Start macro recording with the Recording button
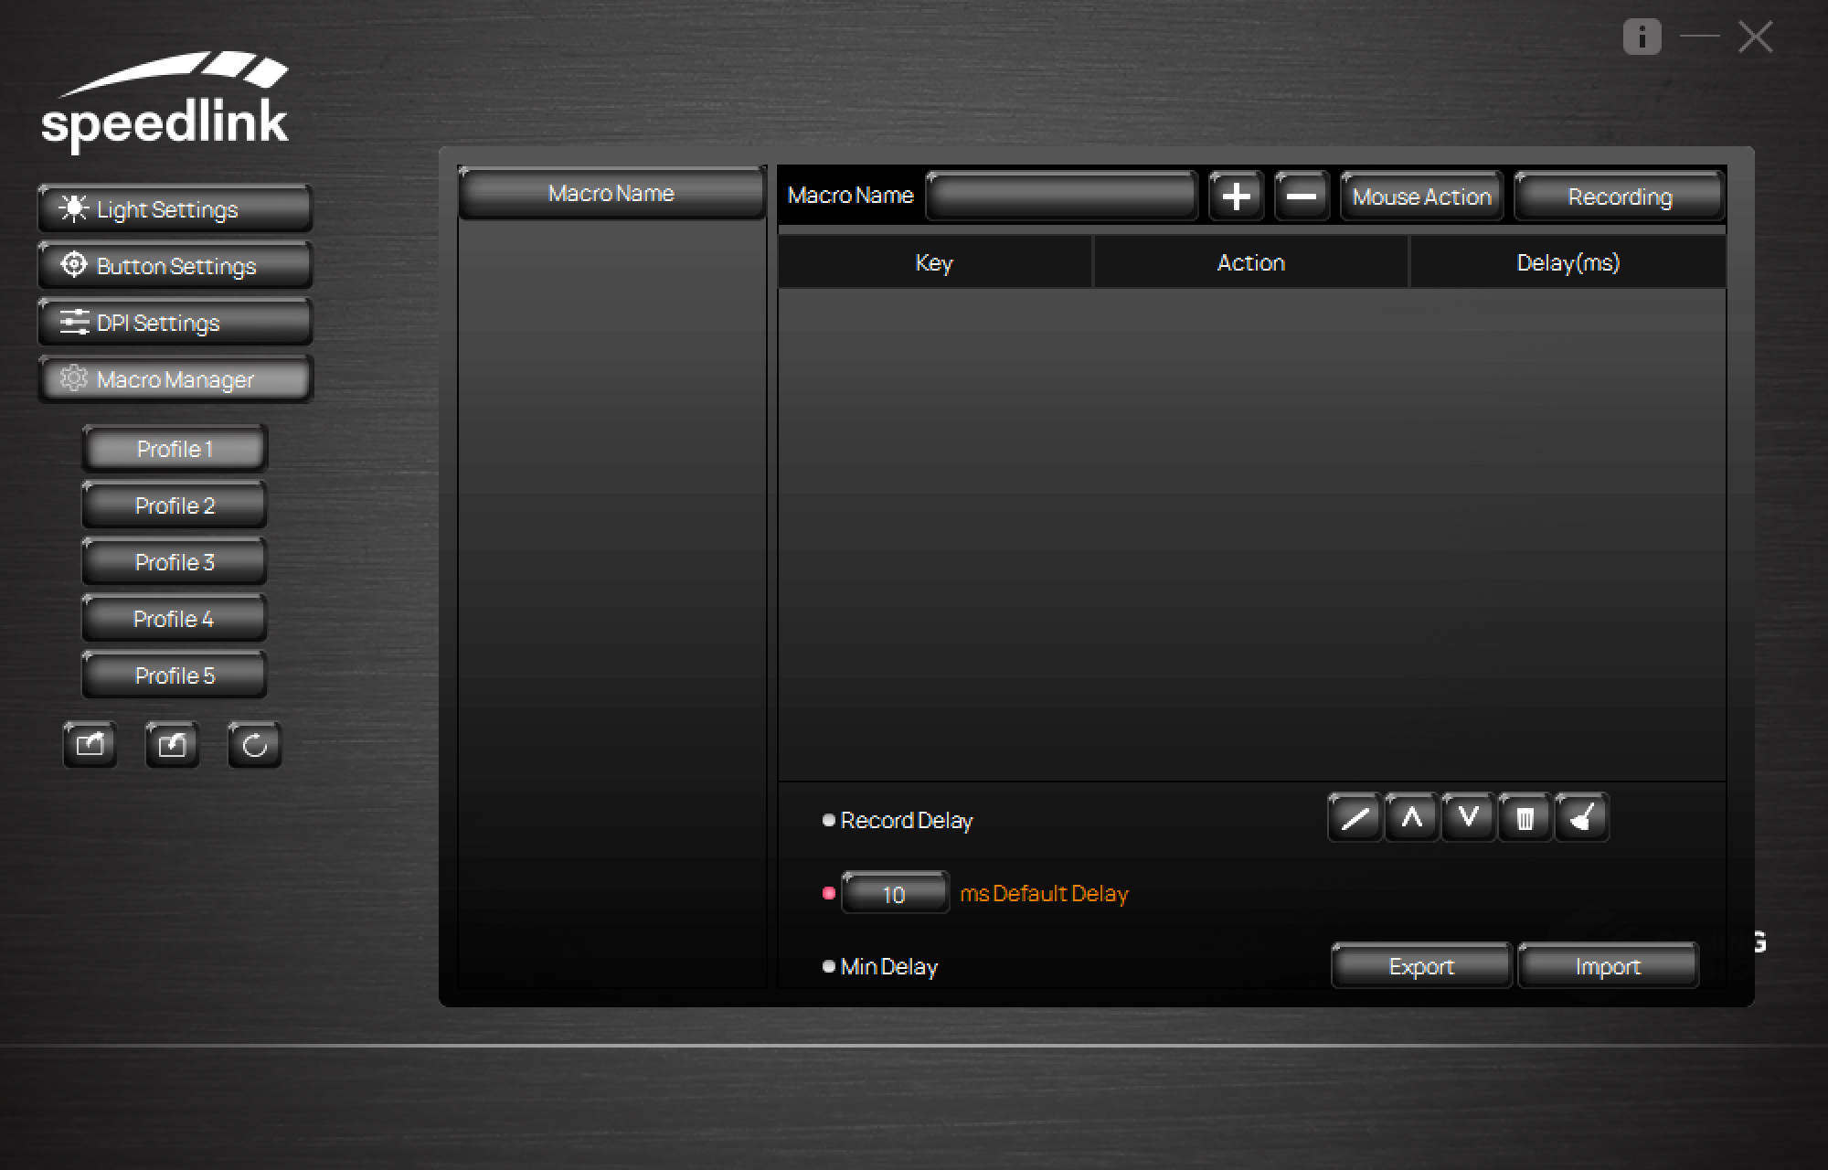The image size is (1828, 1170). point(1619,196)
